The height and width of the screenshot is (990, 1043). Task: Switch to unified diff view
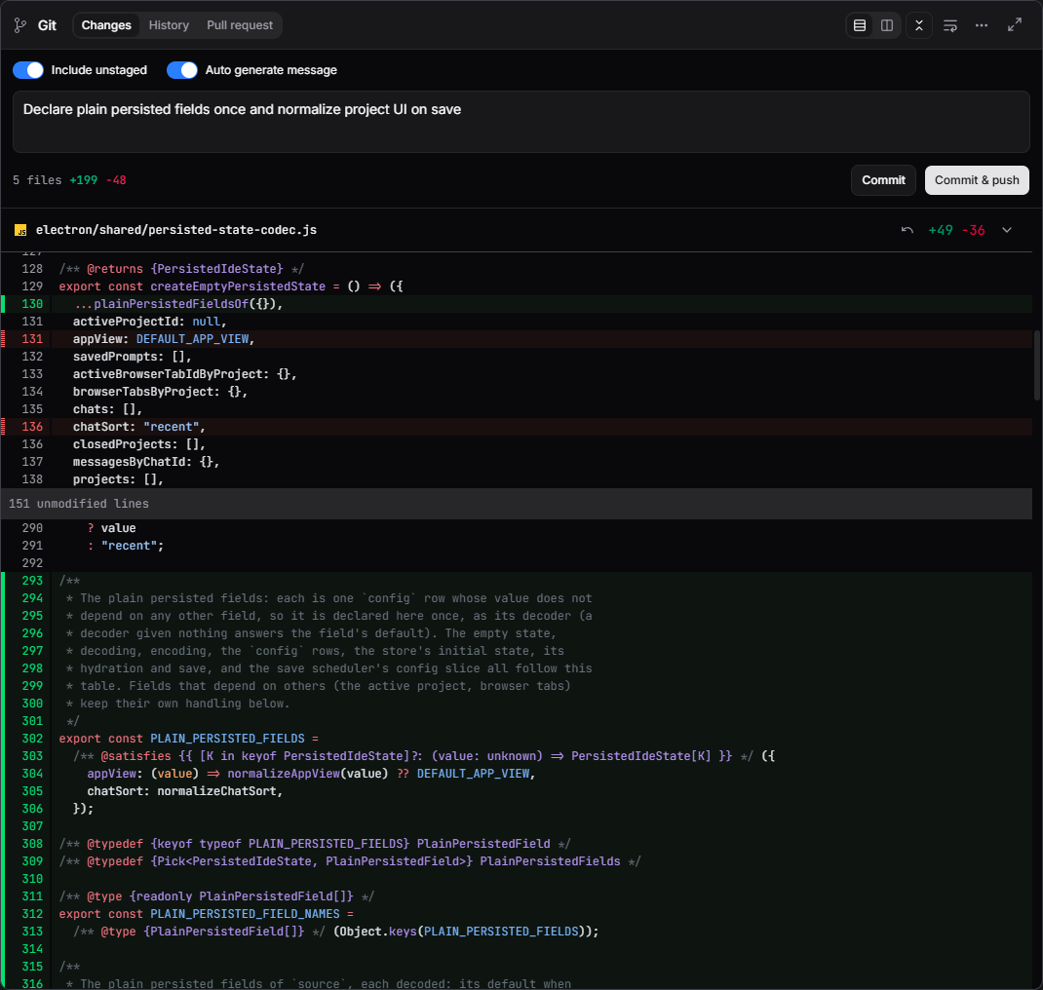click(860, 25)
